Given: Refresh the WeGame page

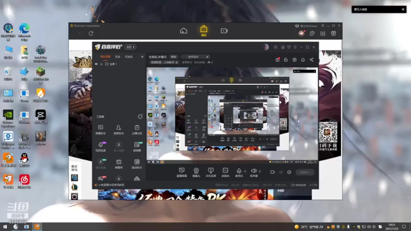Looking at the screenshot, I should (91, 33).
